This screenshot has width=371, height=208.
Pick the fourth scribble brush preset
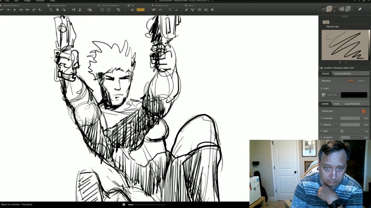[x=342, y=9]
